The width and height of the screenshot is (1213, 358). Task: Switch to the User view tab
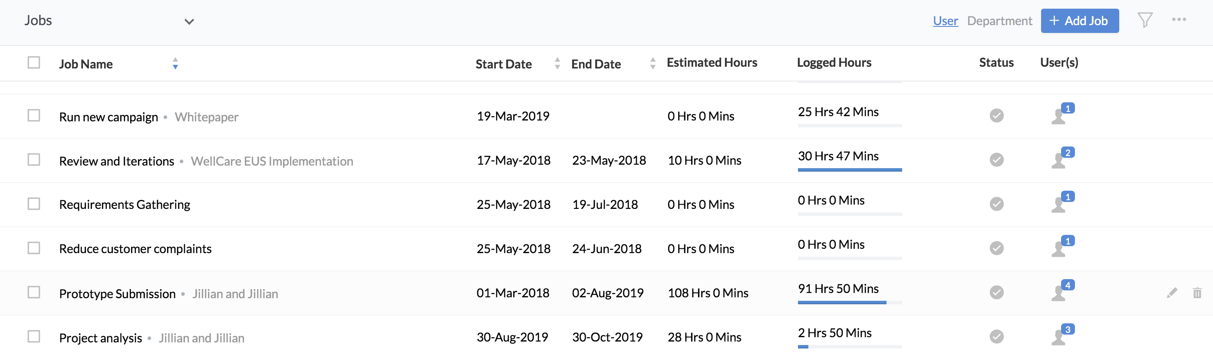point(945,21)
